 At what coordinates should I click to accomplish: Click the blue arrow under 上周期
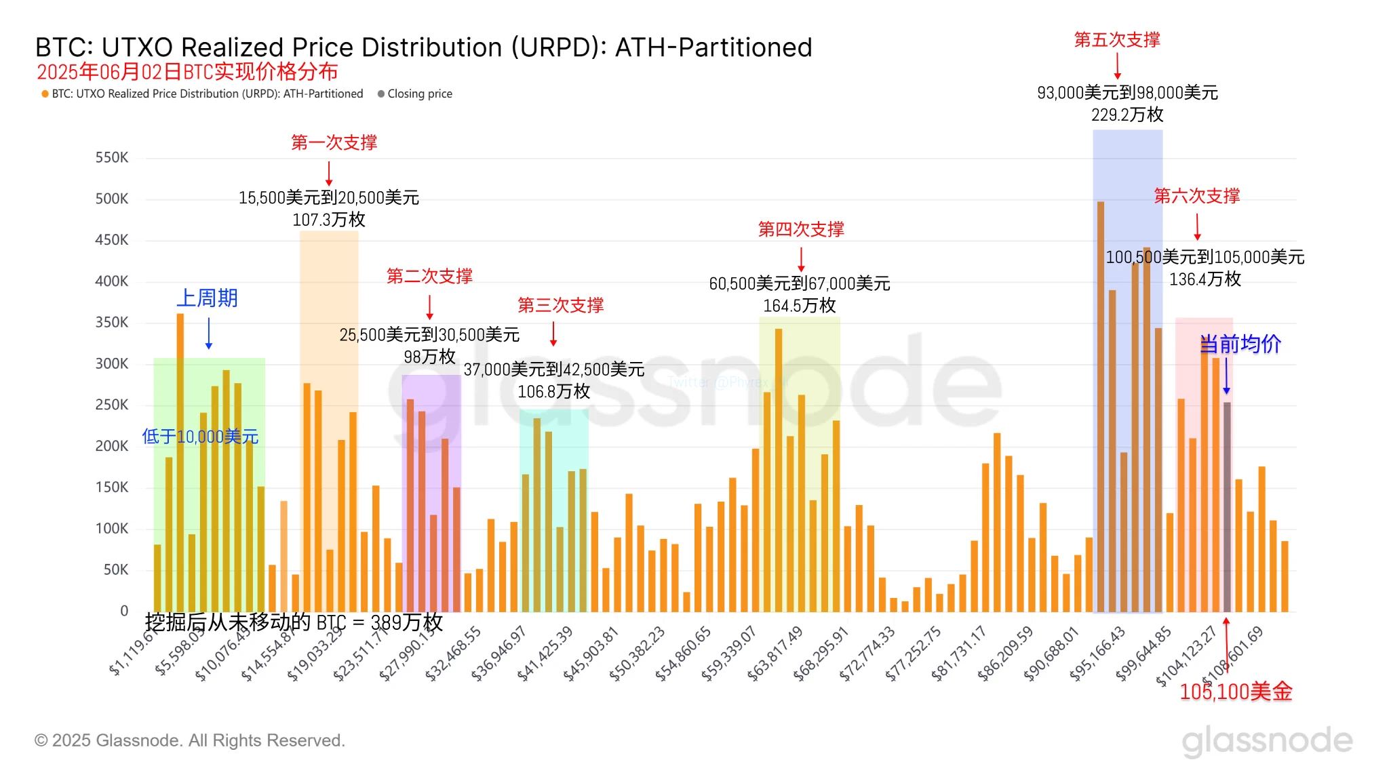(208, 334)
